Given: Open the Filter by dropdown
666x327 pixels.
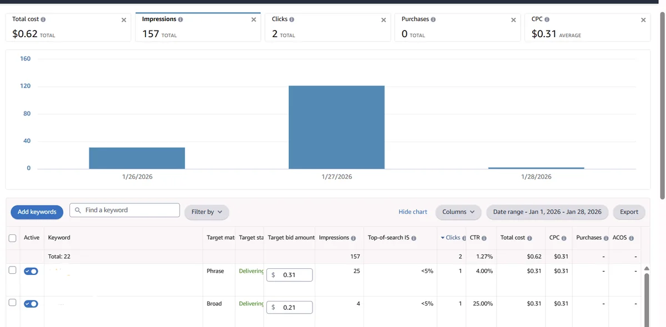Looking at the screenshot, I should 206,212.
